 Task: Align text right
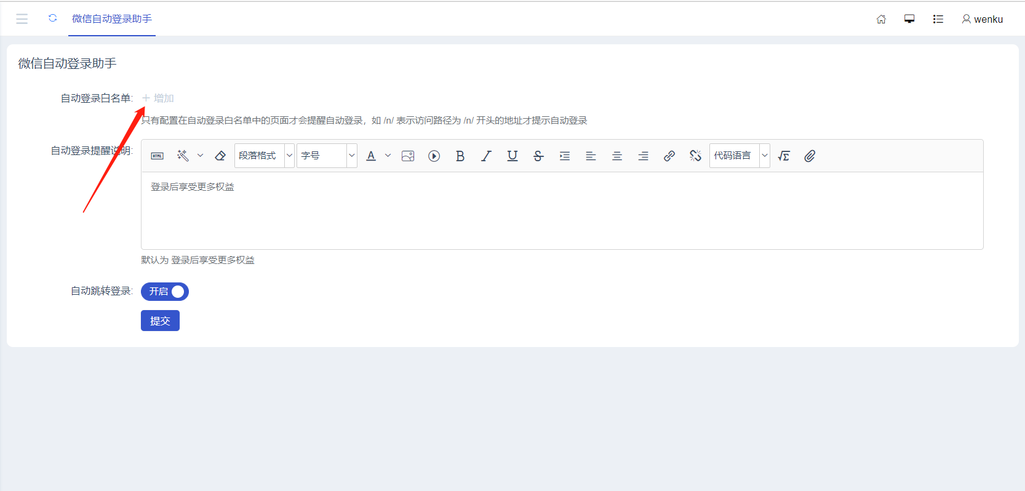[x=643, y=156]
